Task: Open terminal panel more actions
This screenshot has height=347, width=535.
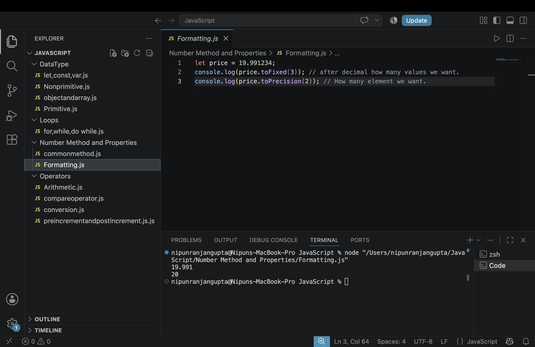Action: [x=490, y=240]
